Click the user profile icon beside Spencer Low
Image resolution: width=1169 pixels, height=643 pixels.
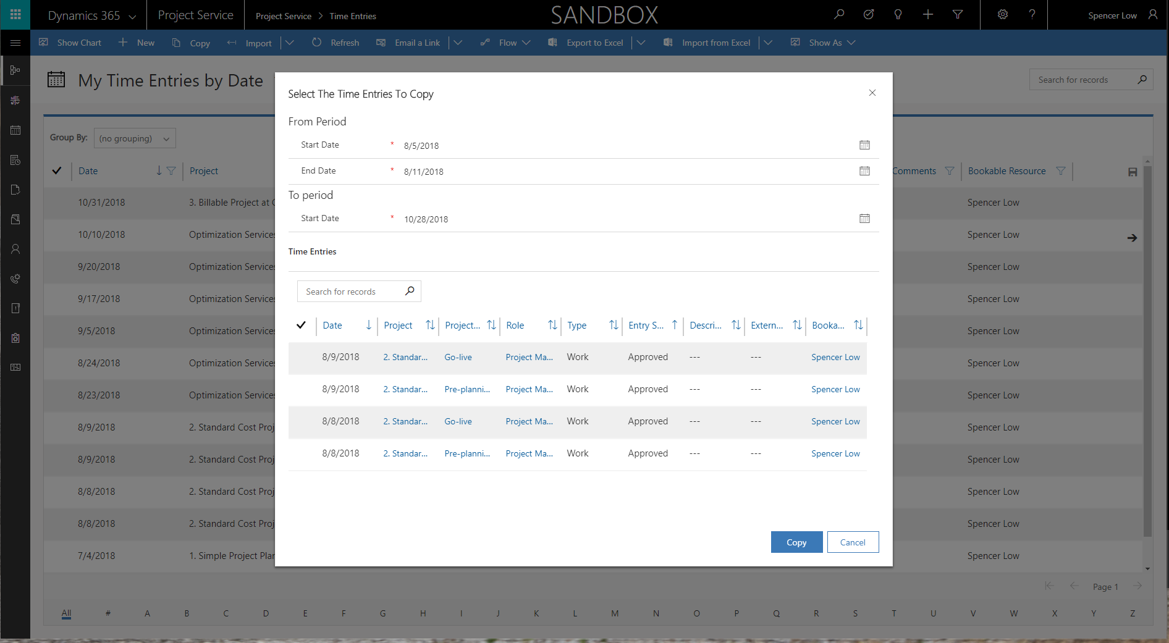(x=1153, y=14)
